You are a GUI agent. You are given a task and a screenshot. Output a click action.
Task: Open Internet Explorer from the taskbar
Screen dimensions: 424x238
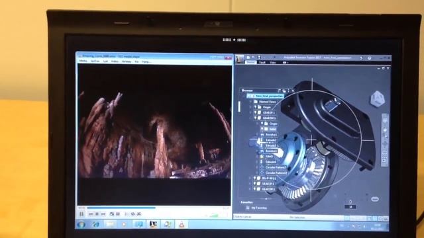pyautogui.click(x=95, y=224)
